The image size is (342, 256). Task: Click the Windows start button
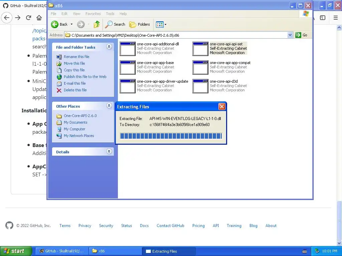15,251
